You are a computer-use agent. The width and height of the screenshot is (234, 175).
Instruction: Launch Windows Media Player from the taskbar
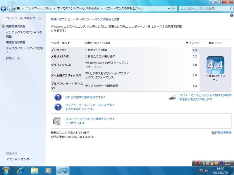(x=48, y=171)
